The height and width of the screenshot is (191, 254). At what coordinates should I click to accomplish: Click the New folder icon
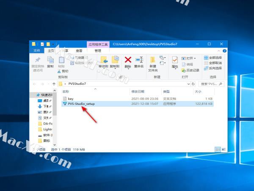152,60
